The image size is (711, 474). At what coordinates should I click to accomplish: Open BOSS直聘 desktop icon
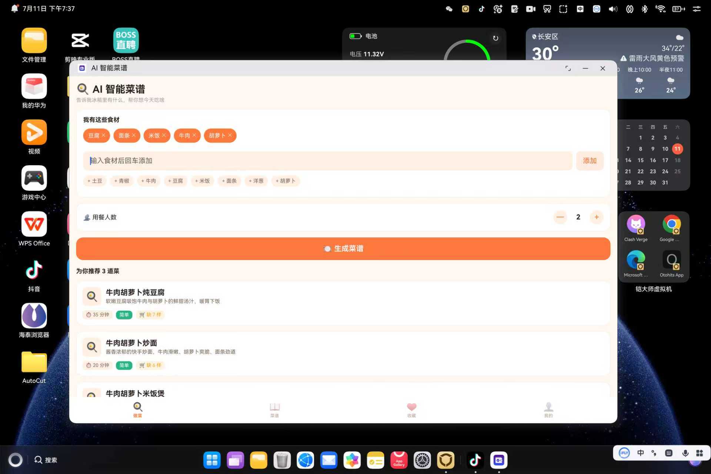[126, 44]
